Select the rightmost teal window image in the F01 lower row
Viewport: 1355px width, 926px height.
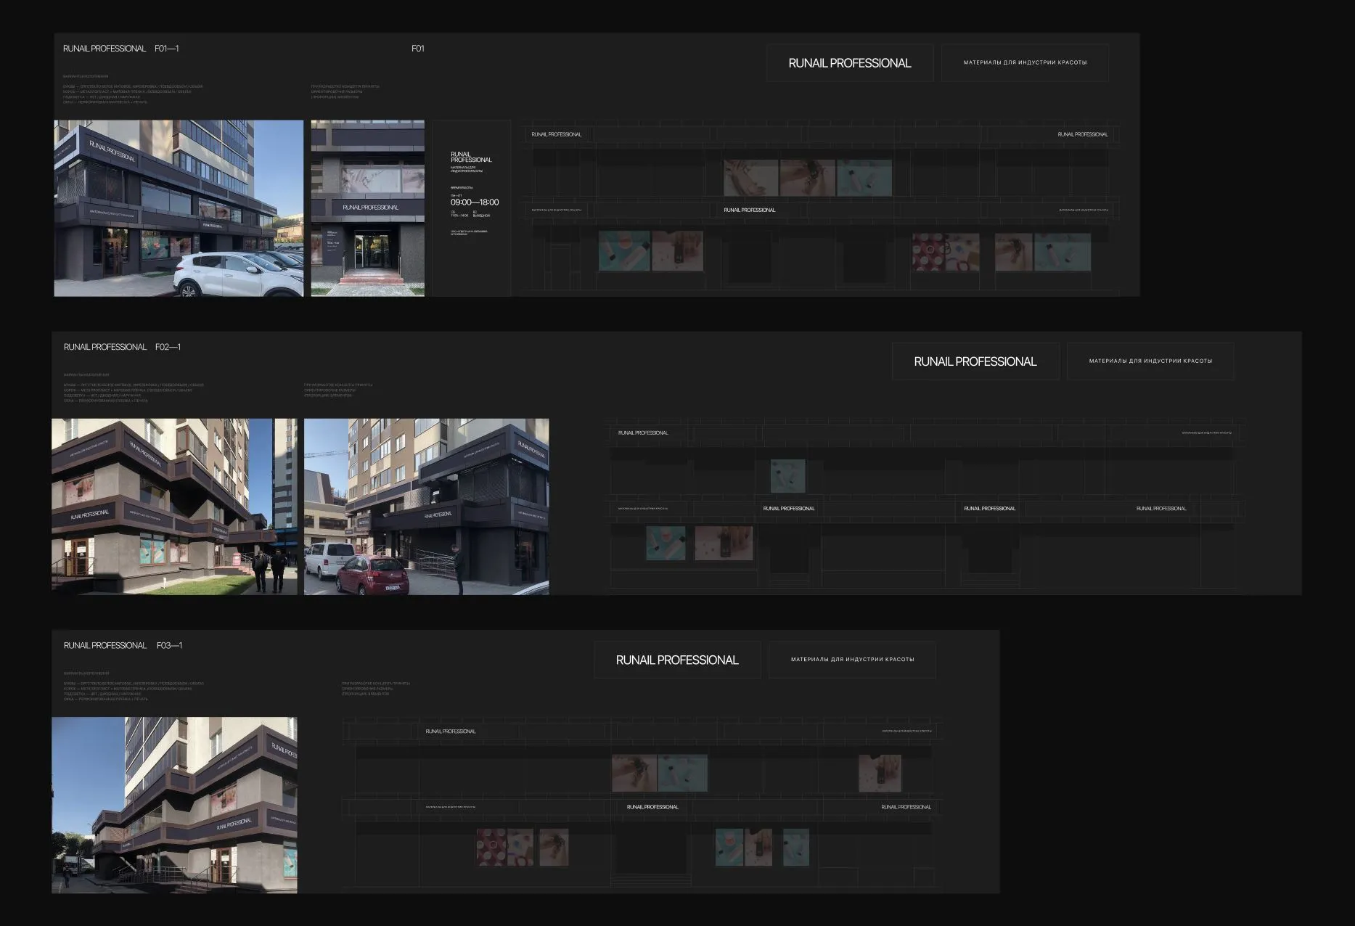1063,252
